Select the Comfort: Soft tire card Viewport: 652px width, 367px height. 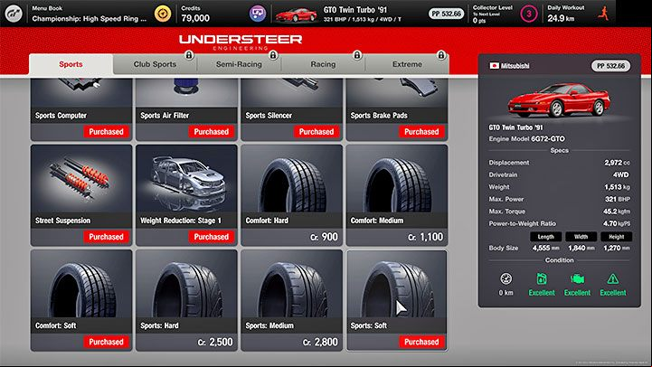[81, 300]
